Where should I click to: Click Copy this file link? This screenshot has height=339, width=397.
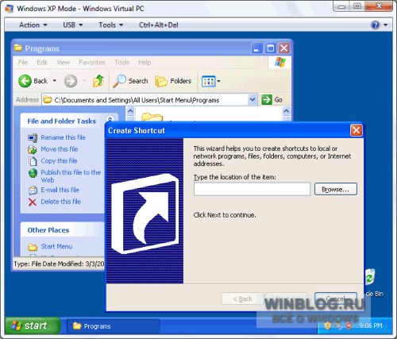click(x=59, y=161)
